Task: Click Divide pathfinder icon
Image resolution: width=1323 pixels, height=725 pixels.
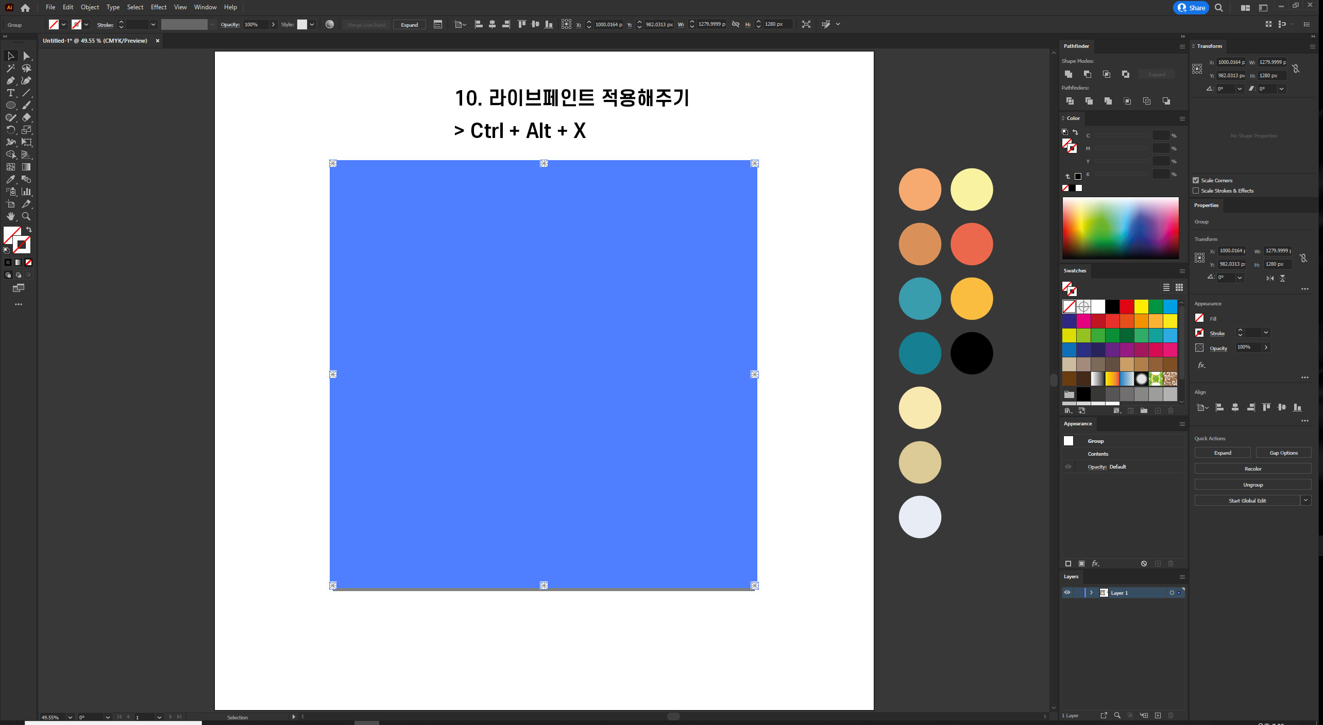Action: click(1070, 101)
